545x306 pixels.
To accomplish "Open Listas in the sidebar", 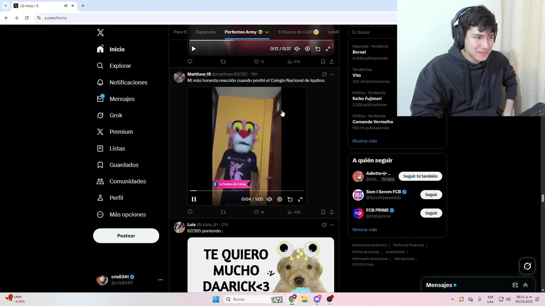I will coord(111,148).
